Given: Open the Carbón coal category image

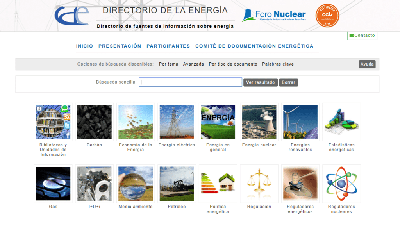Looking at the screenshot, I should click(x=95, y=122).
